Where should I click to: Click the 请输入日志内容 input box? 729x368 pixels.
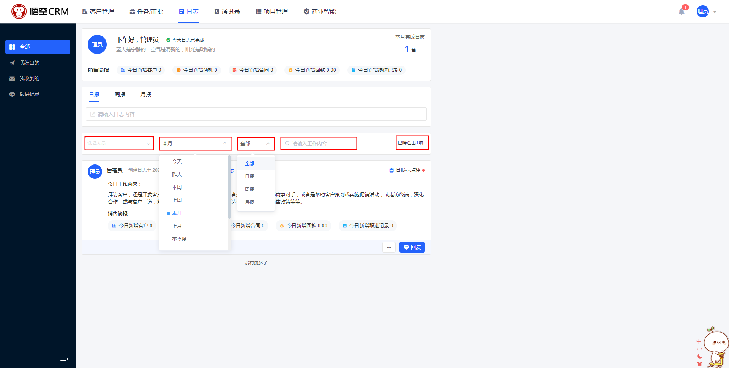[x=256, y=114]
